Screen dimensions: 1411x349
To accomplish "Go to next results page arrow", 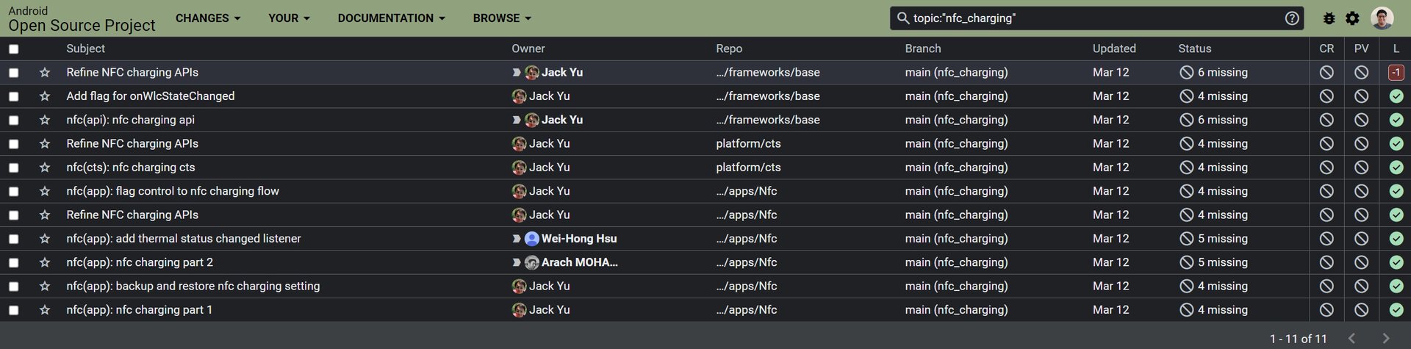I will pyautogui.click(x=1386, y=338).
